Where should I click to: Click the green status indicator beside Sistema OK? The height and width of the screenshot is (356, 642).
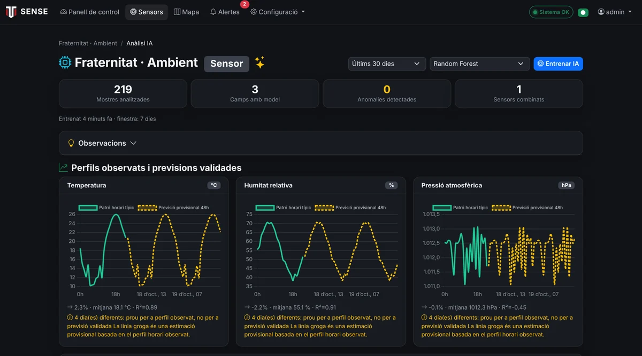point(583,12)
